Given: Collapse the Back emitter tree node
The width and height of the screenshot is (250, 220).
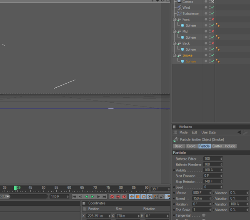Looking at the screenshot, I should pos(175,43).
